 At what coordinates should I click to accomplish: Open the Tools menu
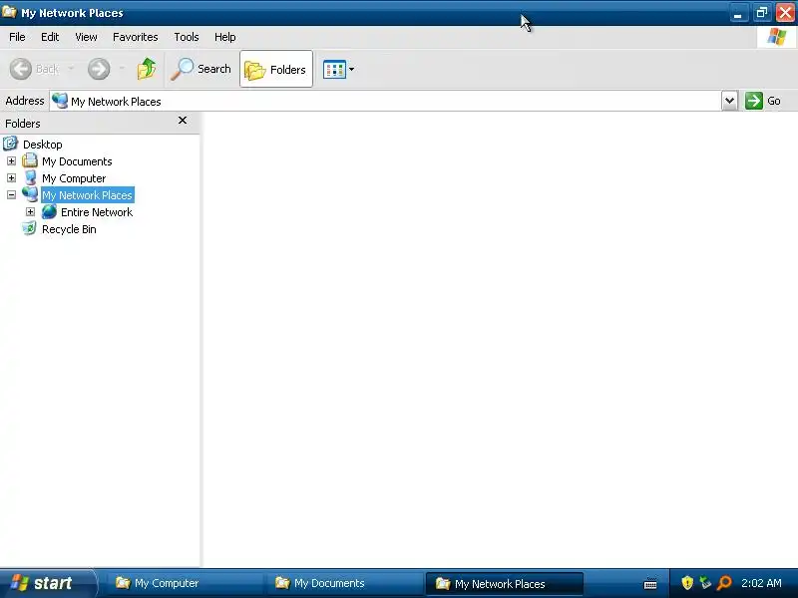pyautogui.click(x=187, y=37)
